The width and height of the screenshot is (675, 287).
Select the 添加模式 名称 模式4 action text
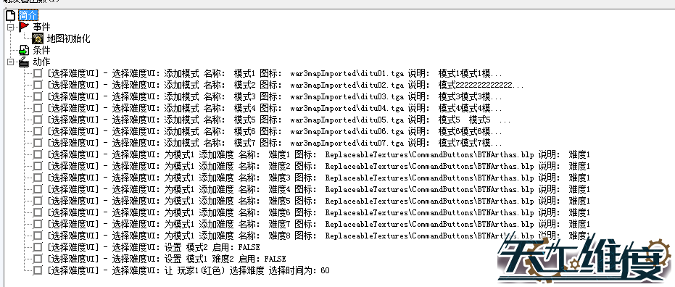pyautogui.click(x=275, y=109)
